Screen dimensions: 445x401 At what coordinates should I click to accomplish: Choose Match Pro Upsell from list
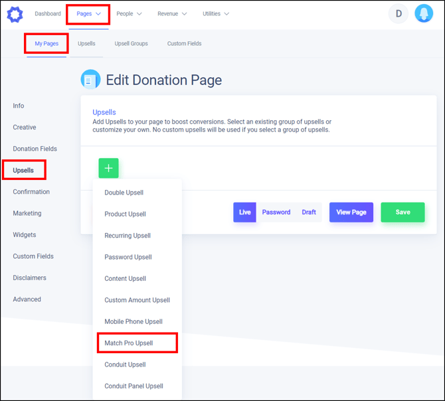[129, 343]
